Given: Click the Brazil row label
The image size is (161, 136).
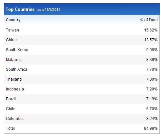Looking at the screenshot, I should tap(11, 99).
